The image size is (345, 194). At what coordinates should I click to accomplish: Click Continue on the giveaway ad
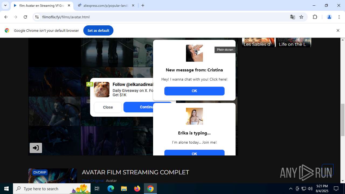coord(139,107)
